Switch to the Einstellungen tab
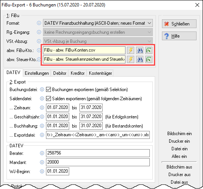This screenshot has height=189, width=203. pyautogui.click(x=37, y=73)
